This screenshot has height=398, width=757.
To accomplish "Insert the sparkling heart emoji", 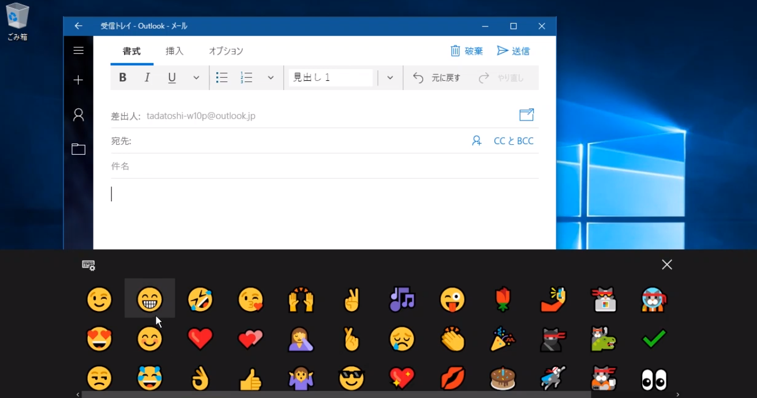I will pos(402,378).
